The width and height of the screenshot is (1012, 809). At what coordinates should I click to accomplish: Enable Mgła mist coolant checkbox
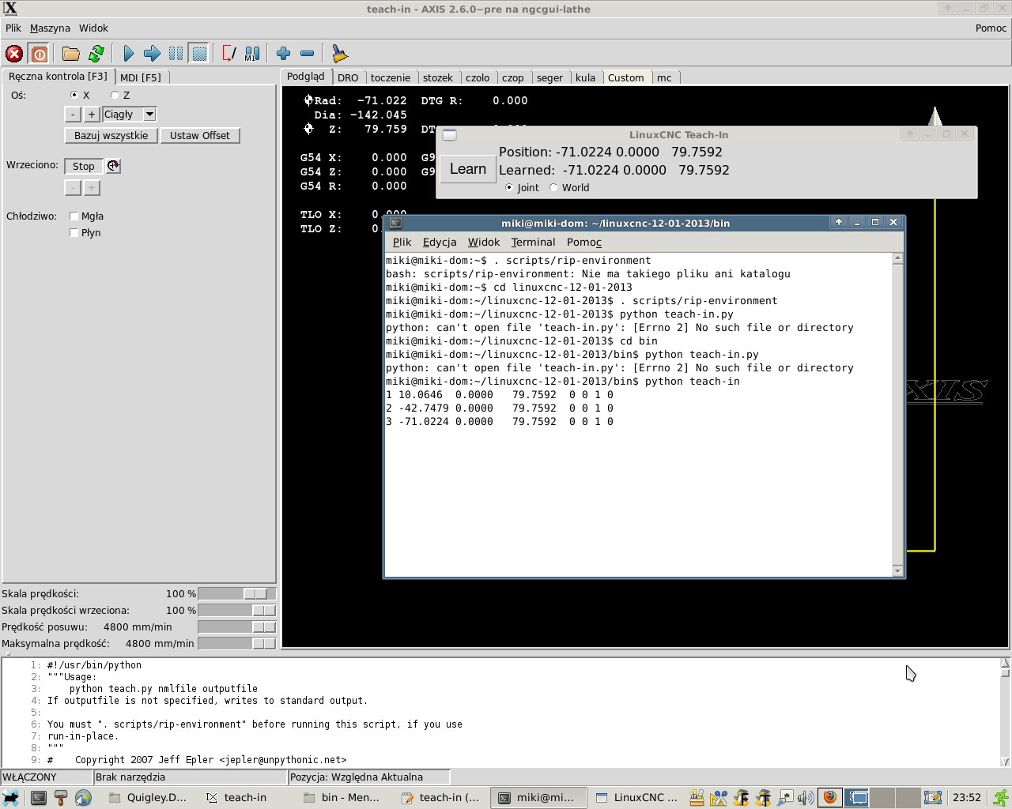[x=74, y=216]
